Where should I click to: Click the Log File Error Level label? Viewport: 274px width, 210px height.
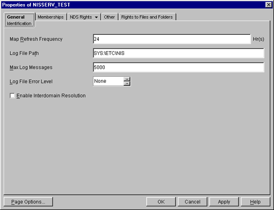[x=31, y=81]
